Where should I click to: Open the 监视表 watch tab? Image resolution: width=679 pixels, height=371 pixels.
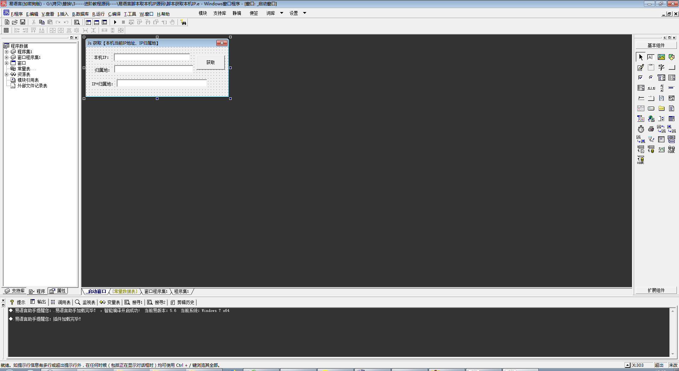tap(85, 302)
